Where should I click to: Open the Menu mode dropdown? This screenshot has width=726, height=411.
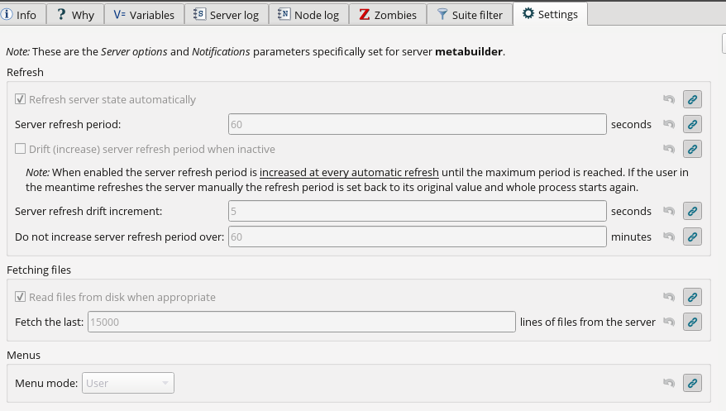(128, 384)
